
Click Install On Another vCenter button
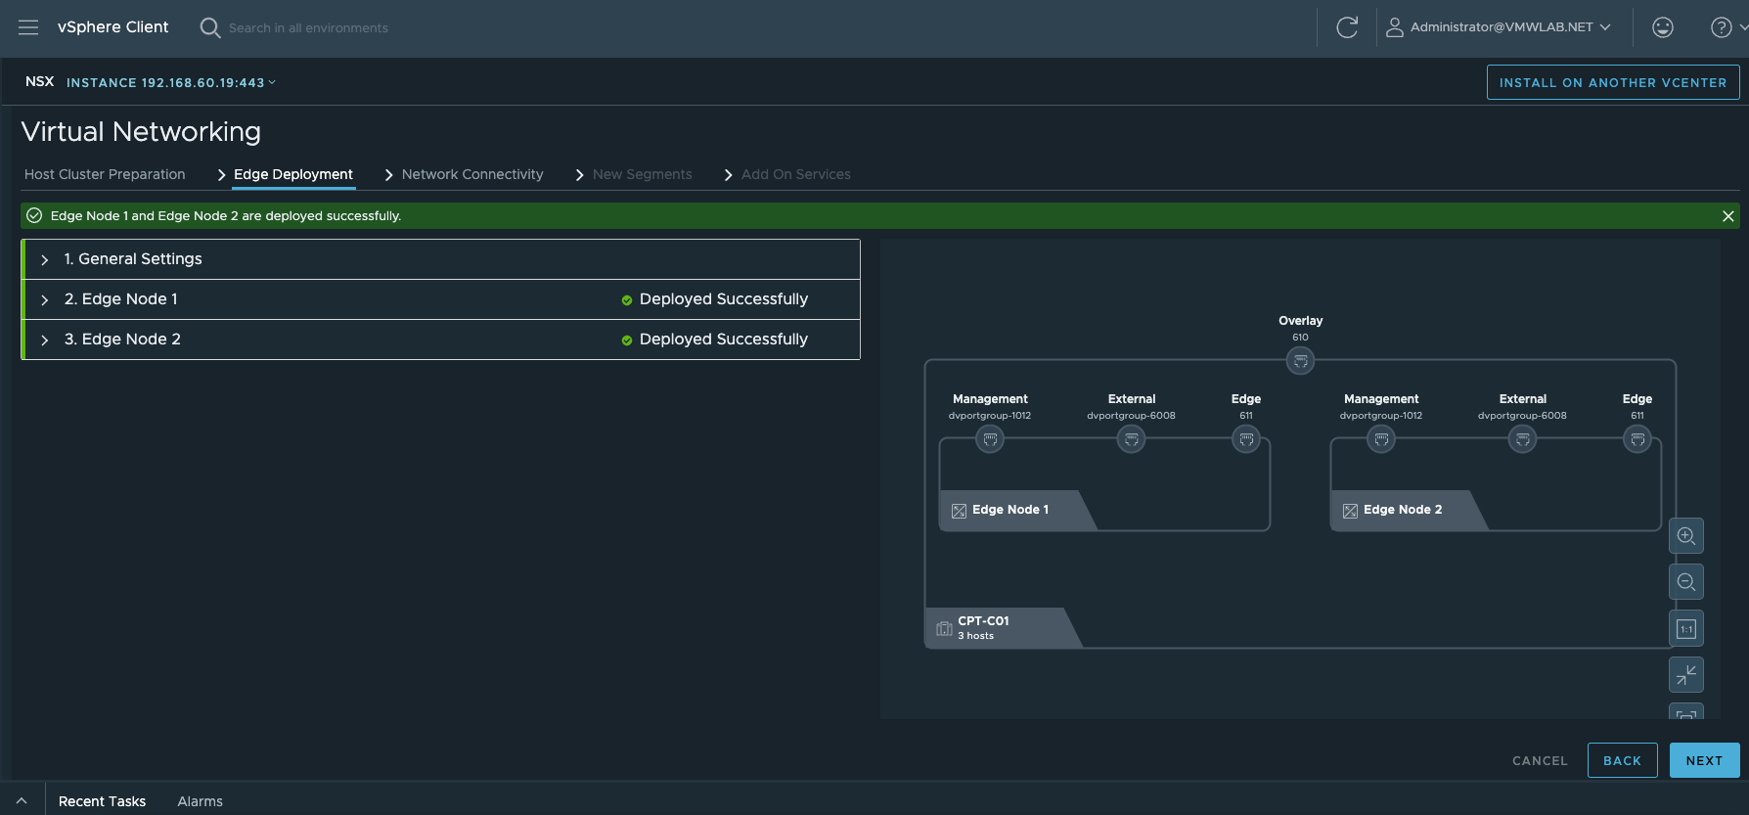click(x=1613, y=82)
